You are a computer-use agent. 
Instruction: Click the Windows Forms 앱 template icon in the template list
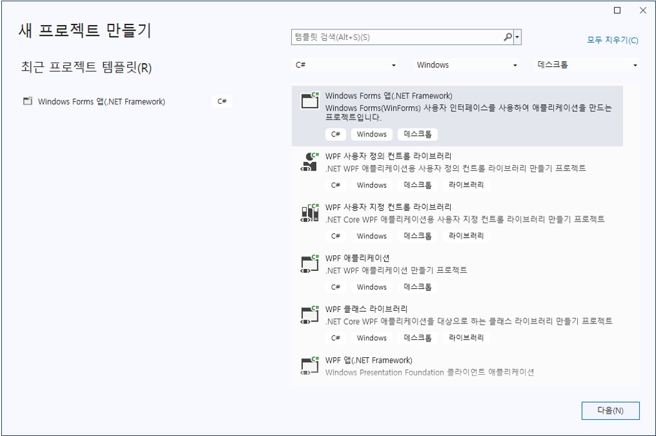click(310, 100)
